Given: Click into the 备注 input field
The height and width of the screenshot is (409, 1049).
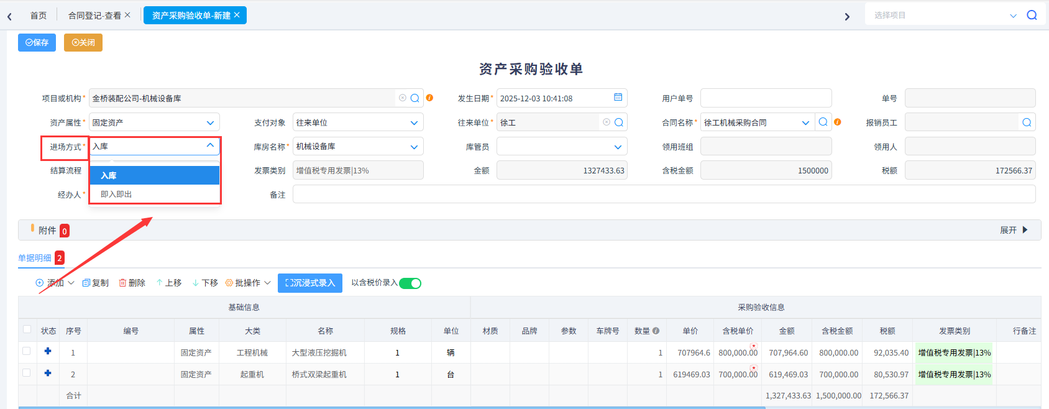Looking at the screenshot, I should point(663,195).
